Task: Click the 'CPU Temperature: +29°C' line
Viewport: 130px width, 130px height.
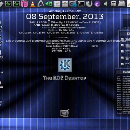Action: (61, 44)
